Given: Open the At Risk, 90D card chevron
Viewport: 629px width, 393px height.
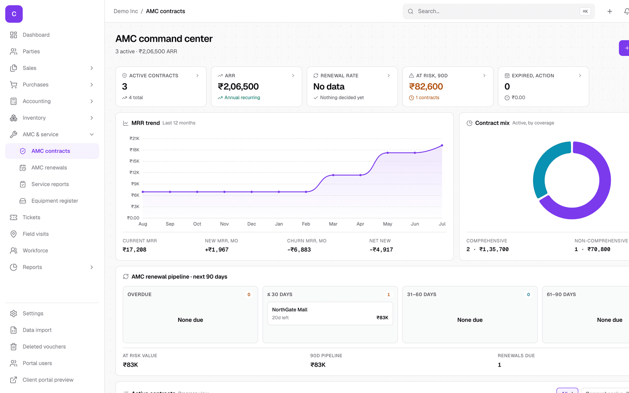Looking at the screenshot, I should pyautogui.click(x=484, y=75).
